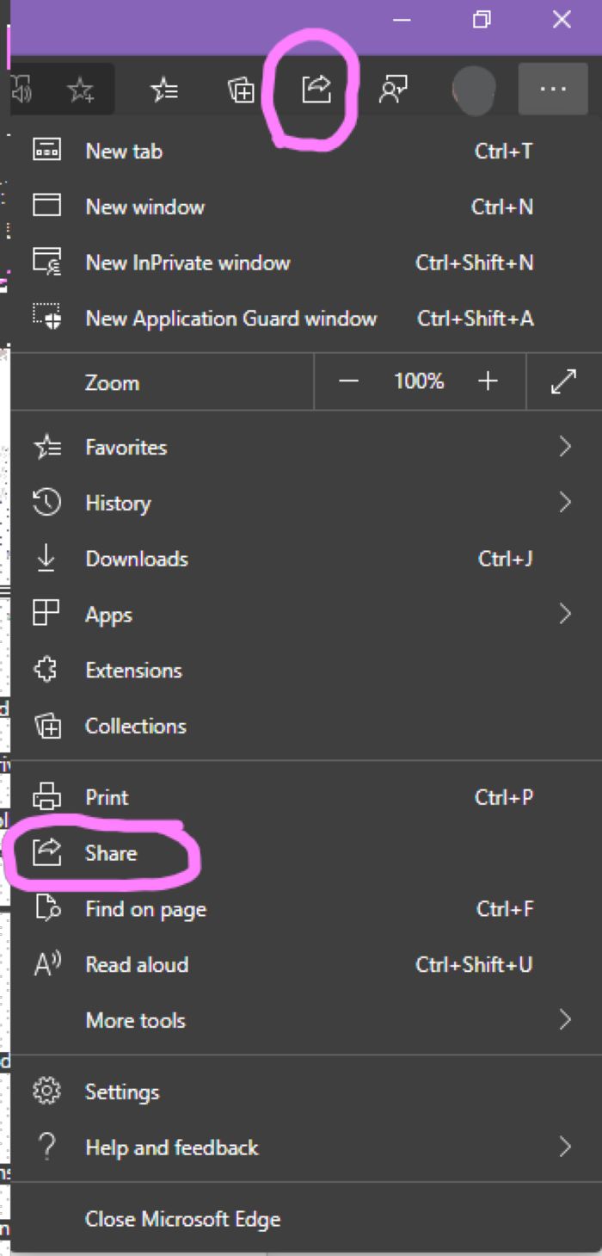Expand the More tools submenu

[565, 1020]
